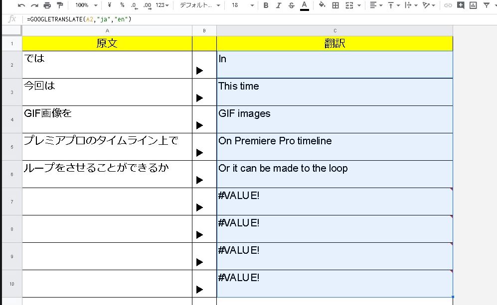Decrease decimal places
497x305 pixels.
tap(133, 5)
